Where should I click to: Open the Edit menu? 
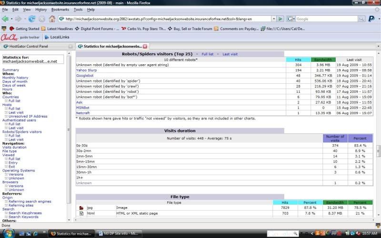click(x=15, y=10)
